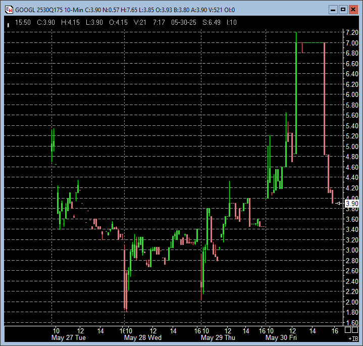Click 'S:6.49' in the info row
This screenshot has height=346, width=363.
(212, 22)
